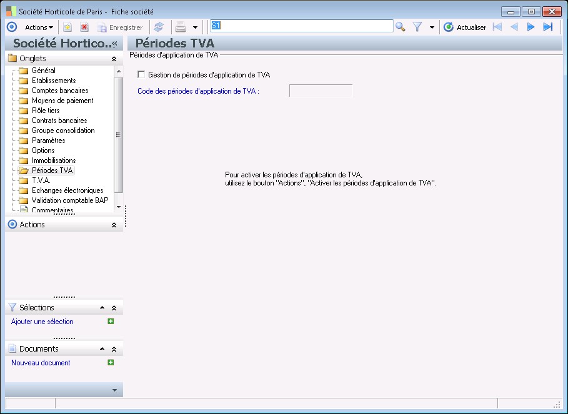
Task: Click the magnifying glass search icon
Action: (x=401, y=27)
